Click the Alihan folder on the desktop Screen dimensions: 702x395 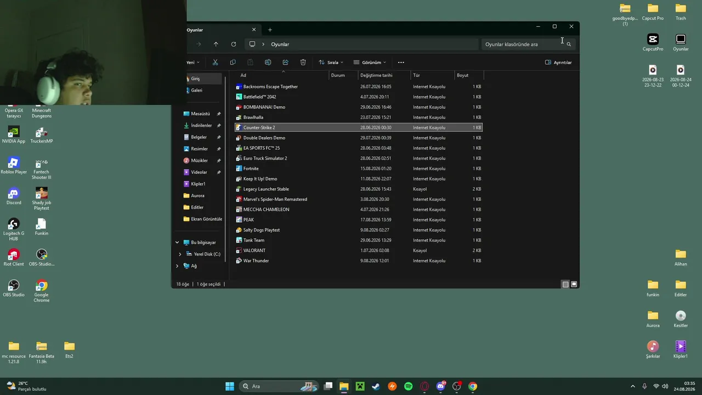coord(681,258)
